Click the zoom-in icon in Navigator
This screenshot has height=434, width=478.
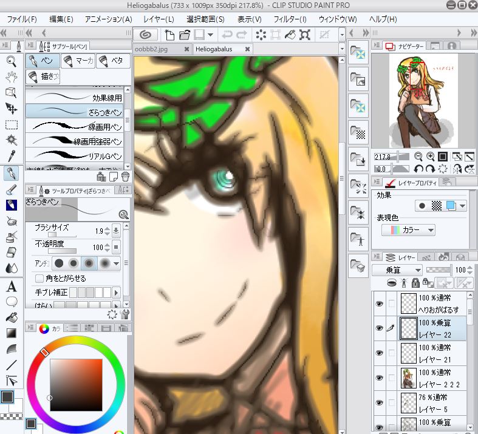[430, 157]
